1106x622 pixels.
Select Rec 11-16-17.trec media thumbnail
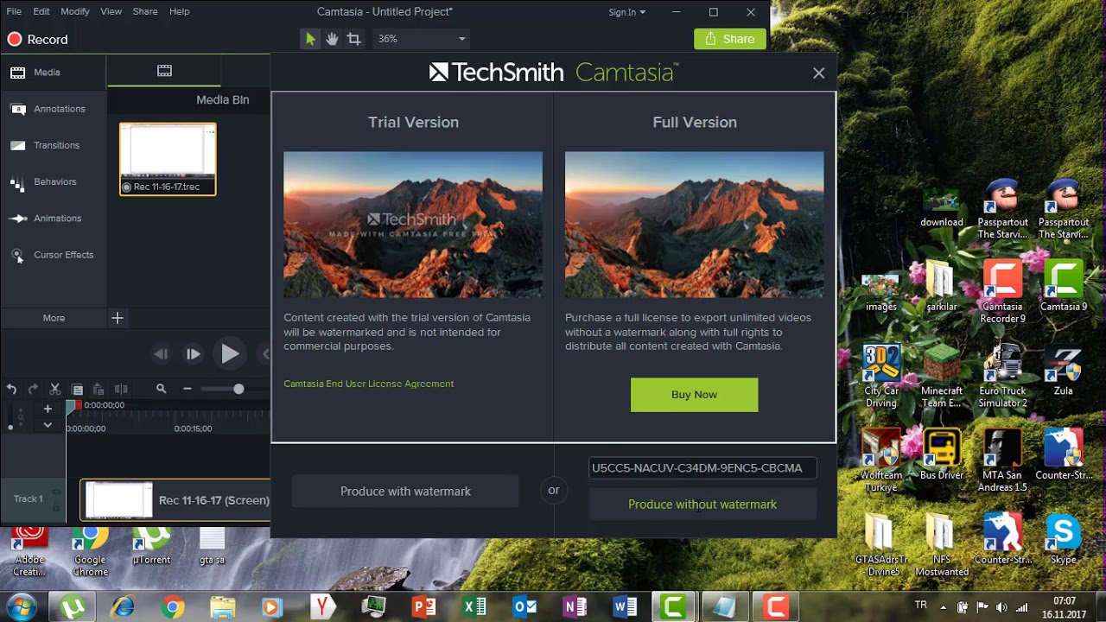pos(168,159)
